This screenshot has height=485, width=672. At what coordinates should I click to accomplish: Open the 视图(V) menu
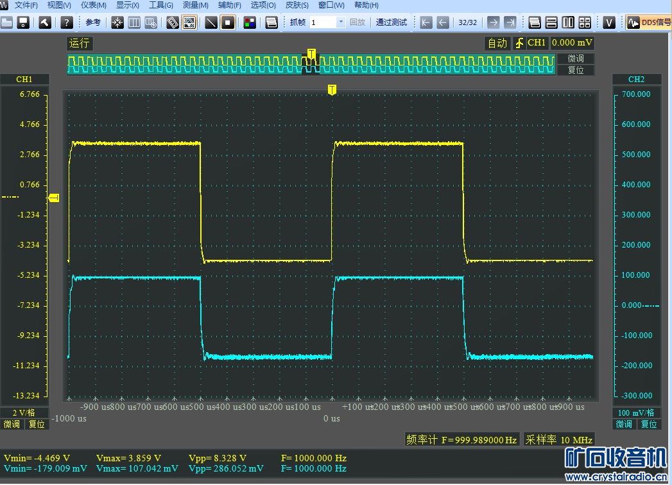click(x=59, y=5)
